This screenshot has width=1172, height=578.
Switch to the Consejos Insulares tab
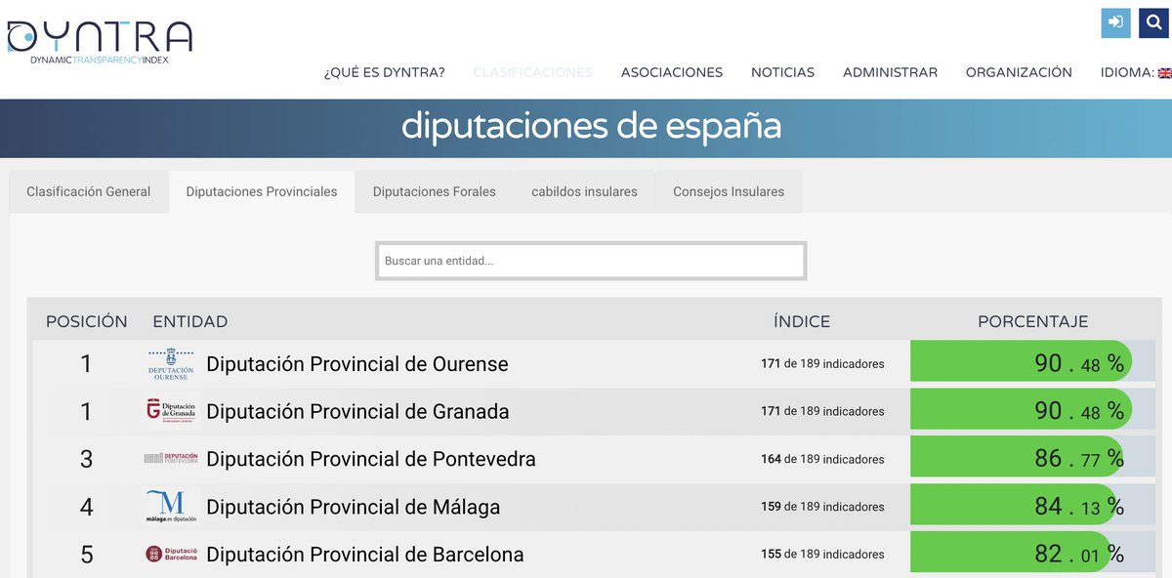tap(727, 191)
